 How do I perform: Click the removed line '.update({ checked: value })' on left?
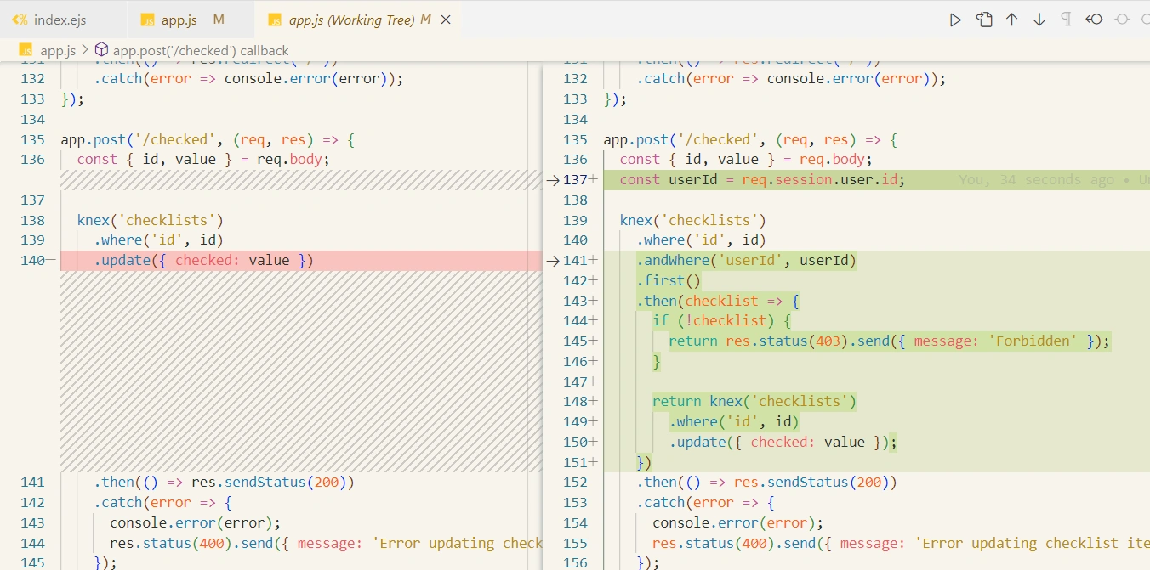[x=203, y=261]
